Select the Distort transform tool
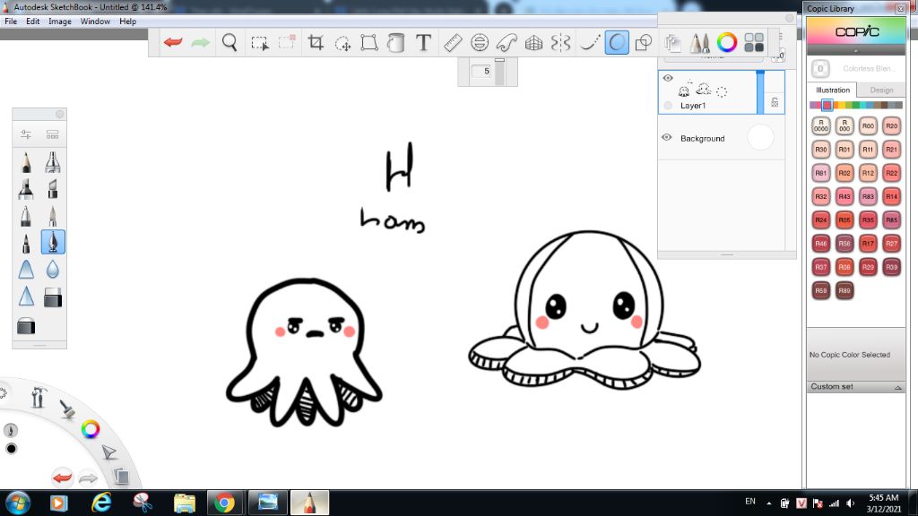 [x=368, y=43]
